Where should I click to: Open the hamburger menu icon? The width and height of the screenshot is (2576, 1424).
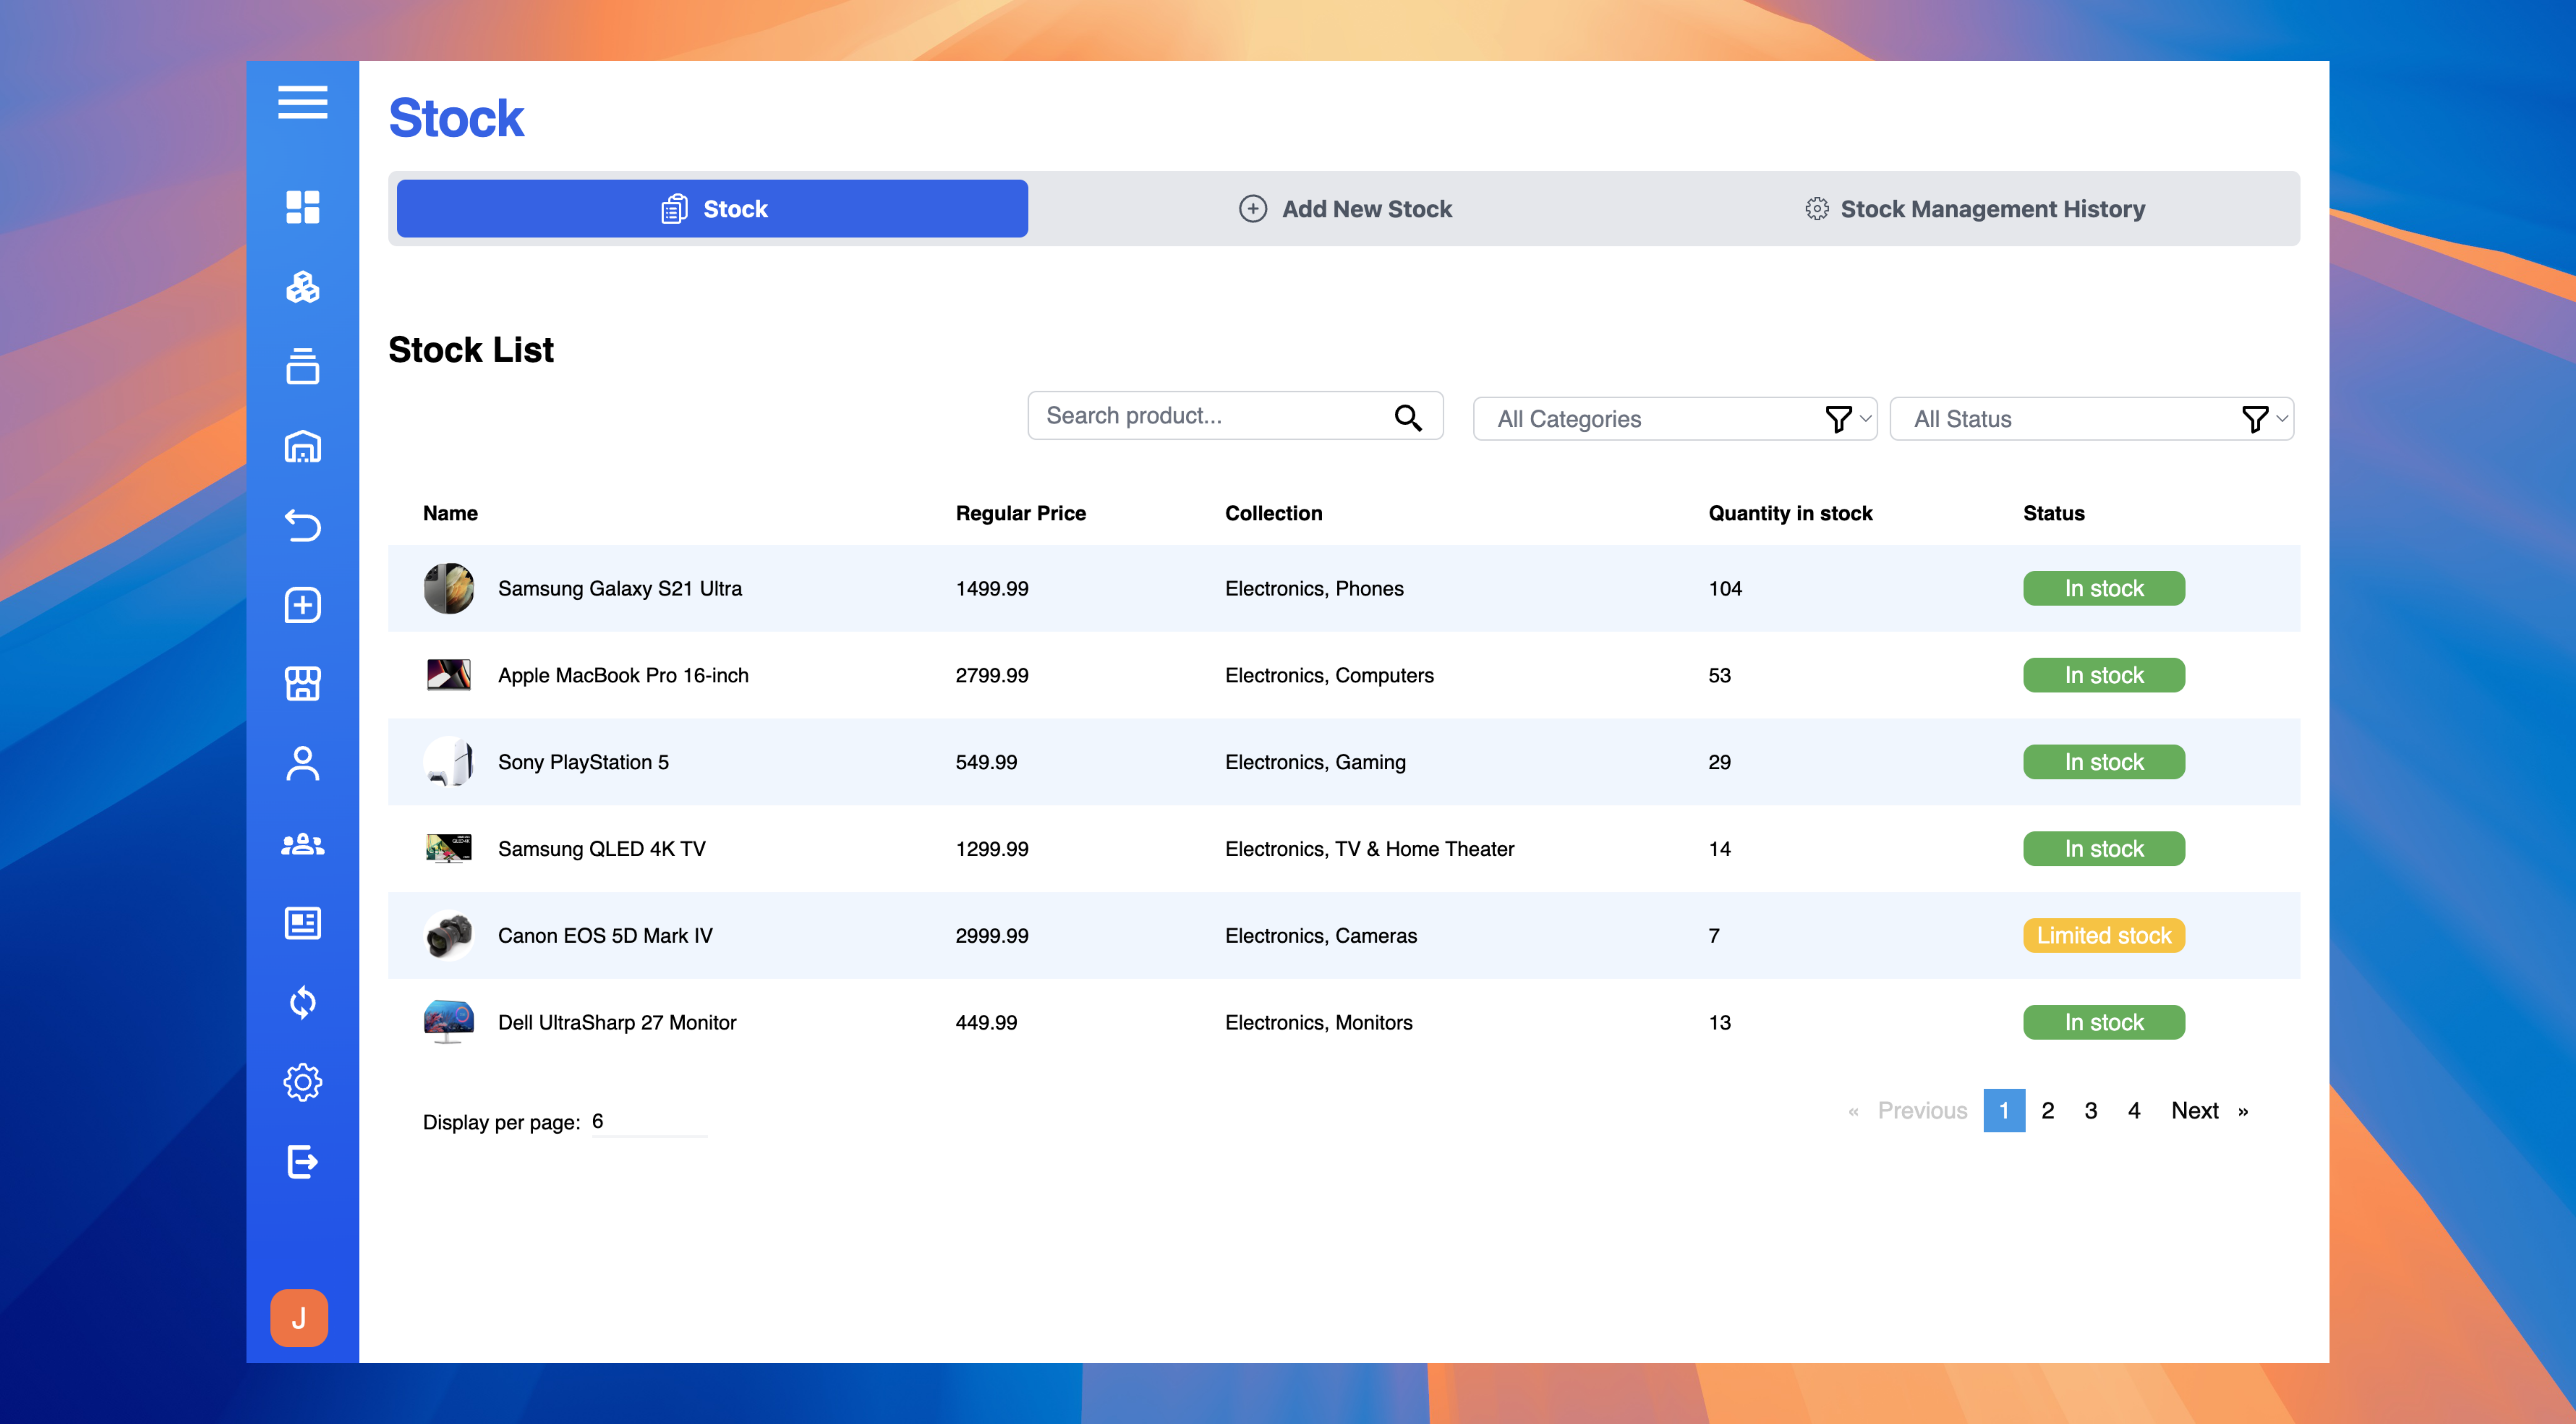point(302,102)
